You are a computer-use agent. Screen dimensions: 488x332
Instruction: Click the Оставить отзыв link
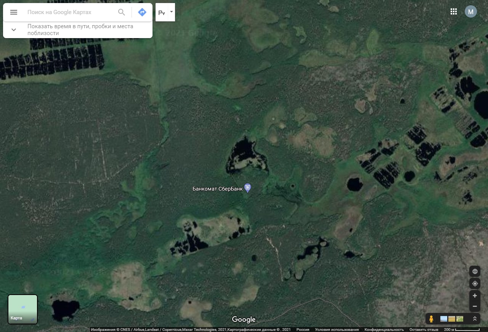424,330
